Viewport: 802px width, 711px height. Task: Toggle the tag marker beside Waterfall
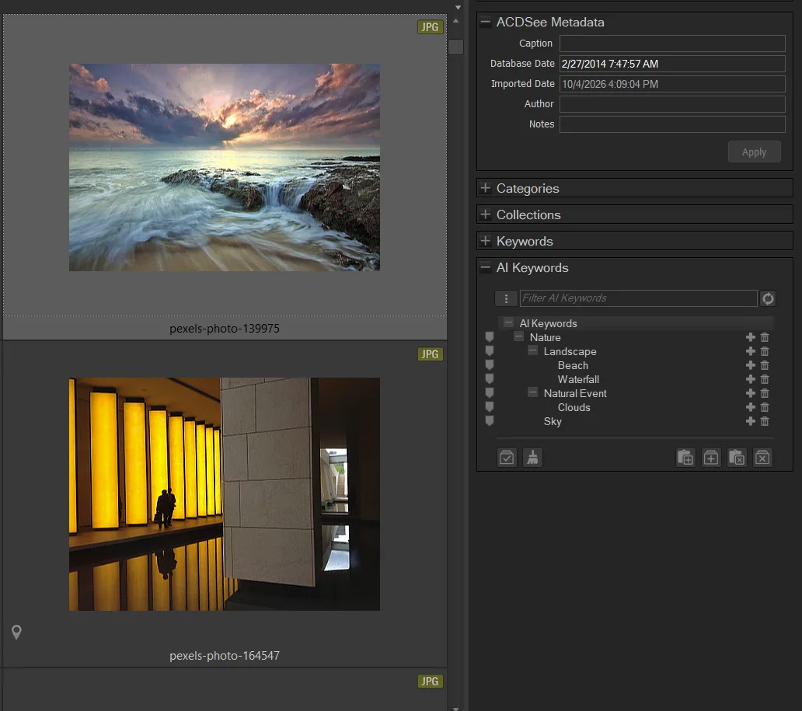coord(490,378)
